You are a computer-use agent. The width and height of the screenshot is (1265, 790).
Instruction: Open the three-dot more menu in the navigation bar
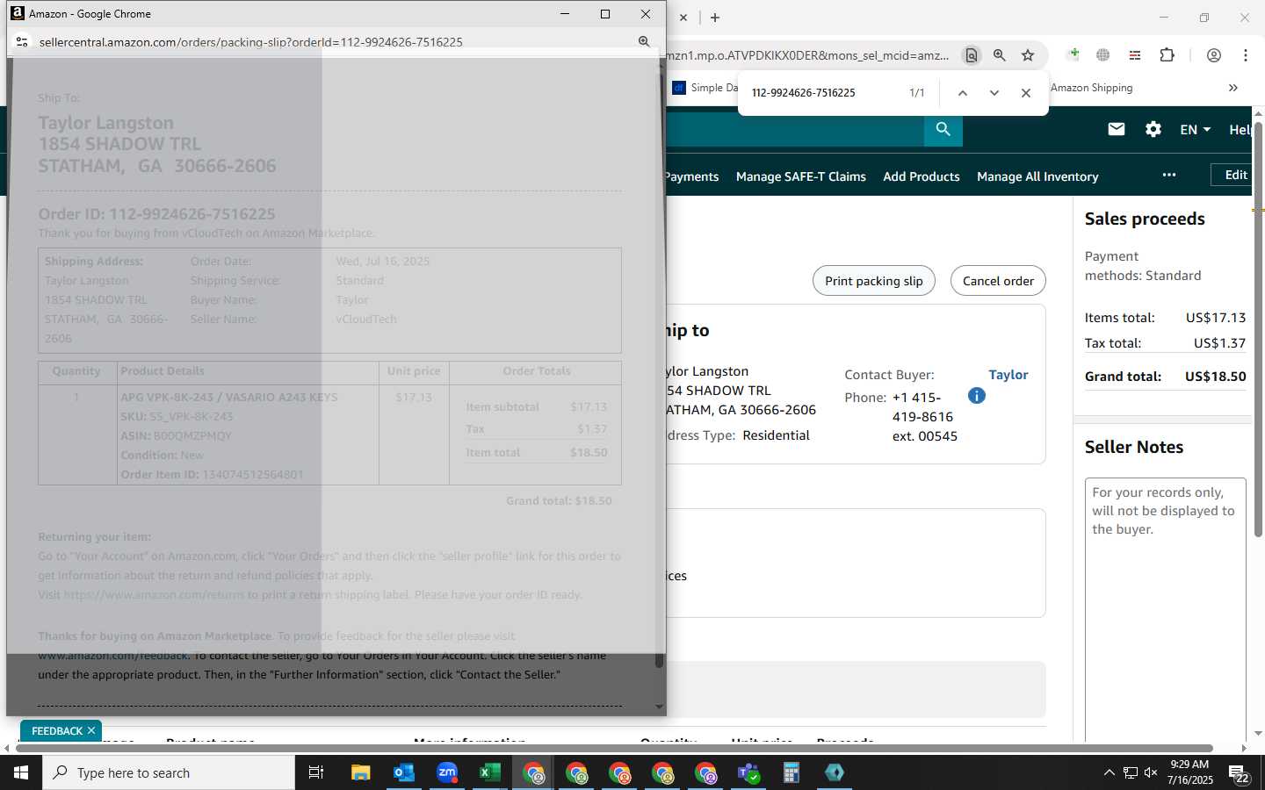tap(1169, 175)
